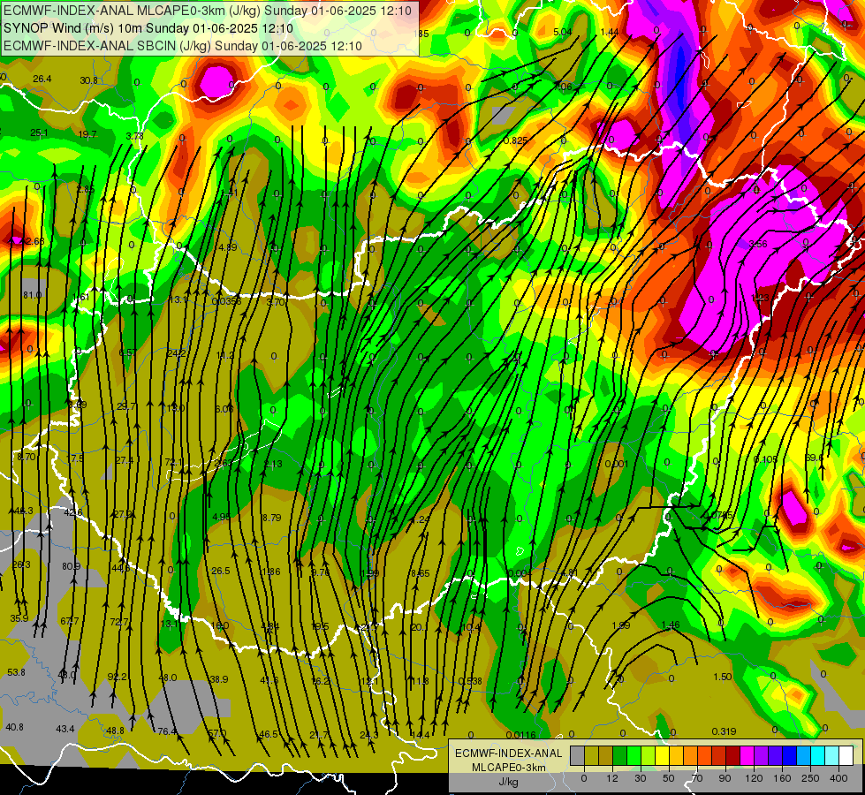Click the map value 1.44

tap(609, 32)
